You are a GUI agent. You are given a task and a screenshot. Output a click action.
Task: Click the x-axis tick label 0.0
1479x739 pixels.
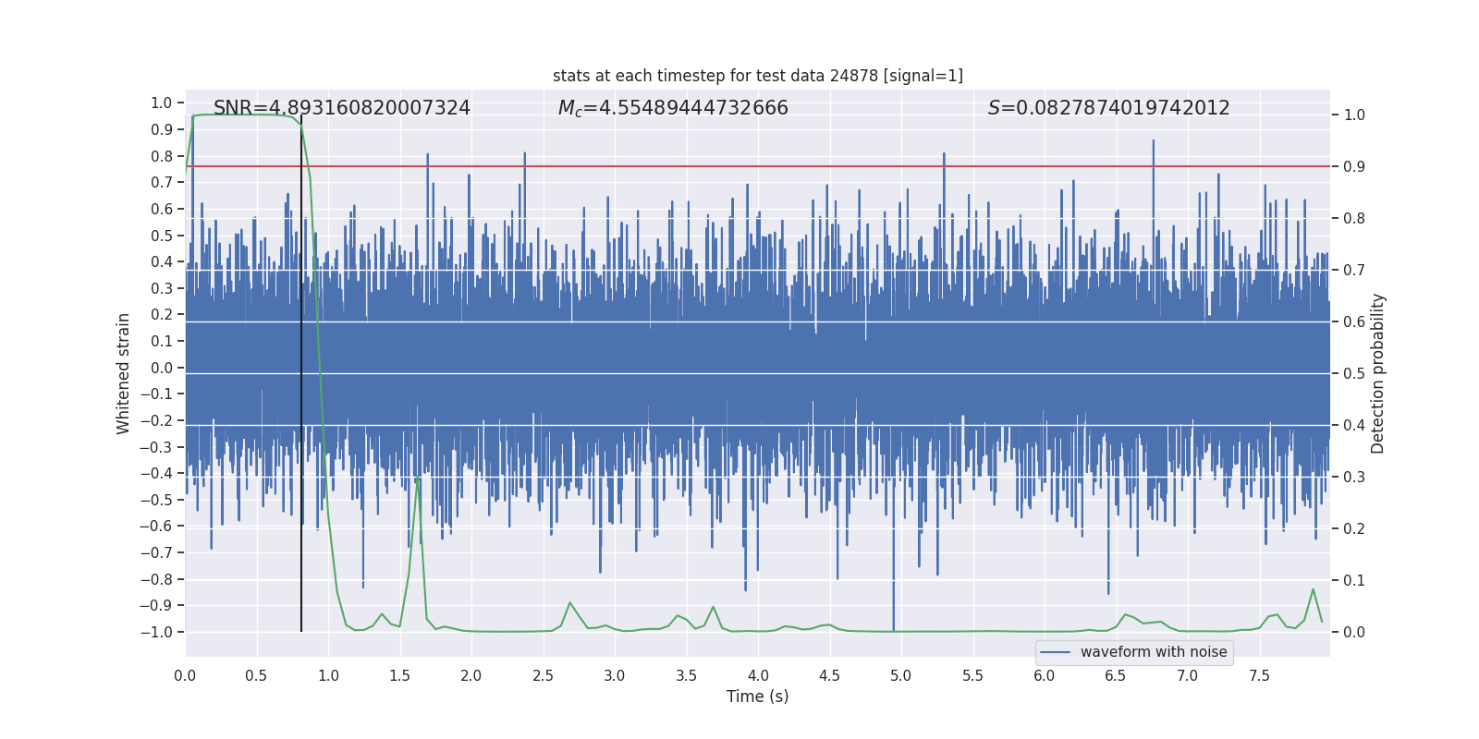185,676
